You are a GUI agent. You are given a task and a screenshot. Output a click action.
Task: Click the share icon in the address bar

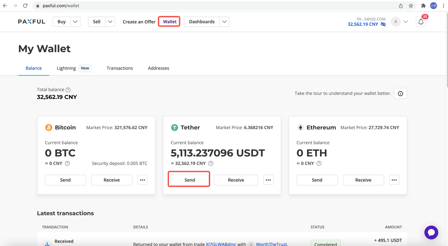tap(401, 6)
